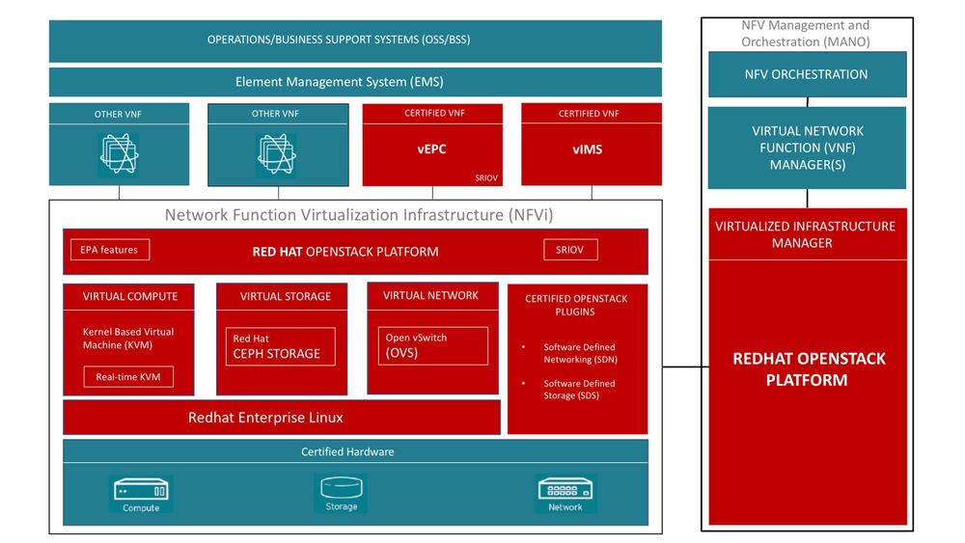
Task: Click the Kernel Based Virtual Machine (KVM) text
Action: coord(128,339)
